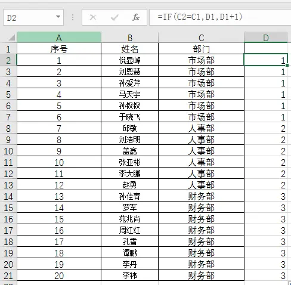Select column D header
Viewport: 291px width, 285px height.
(x=265, y=37)
